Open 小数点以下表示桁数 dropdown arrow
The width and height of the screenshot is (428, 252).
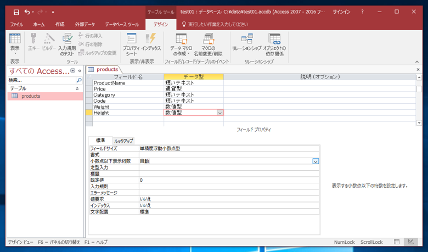pyautogui.click(x=316, y=161)
